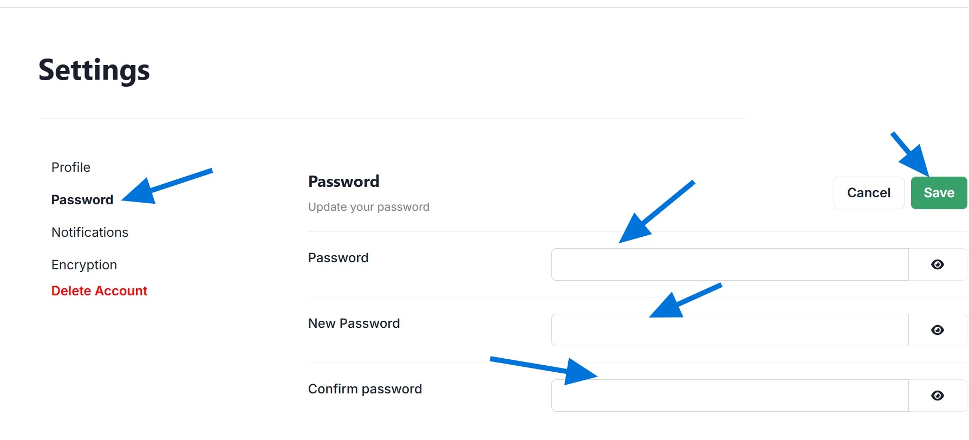Open the Profile settings section
The image size is (969, 440).
(x=71, y=167)
